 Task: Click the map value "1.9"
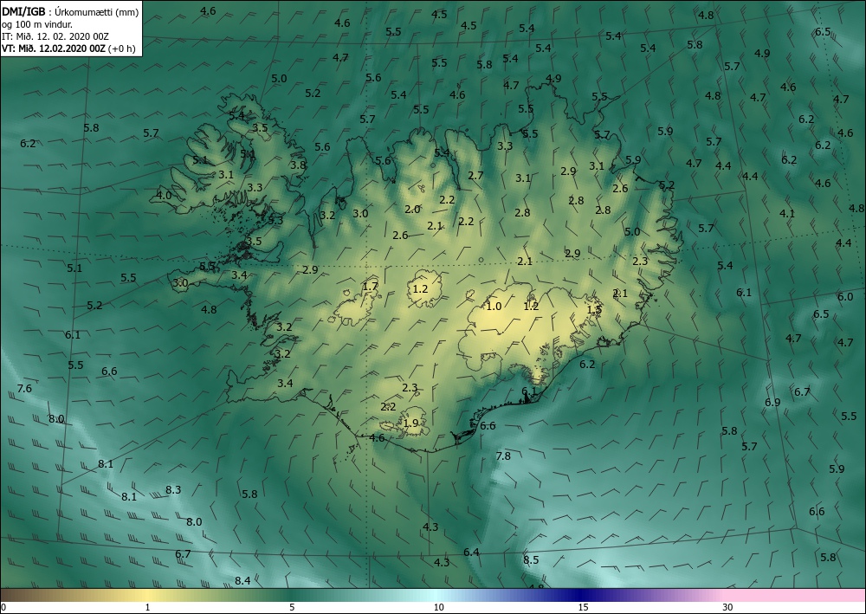tap(410, 423)
